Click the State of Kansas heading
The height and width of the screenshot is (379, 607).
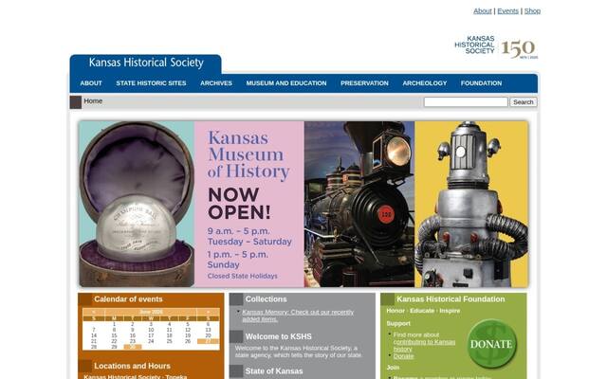pyautogui.click(x=274, y=370)
